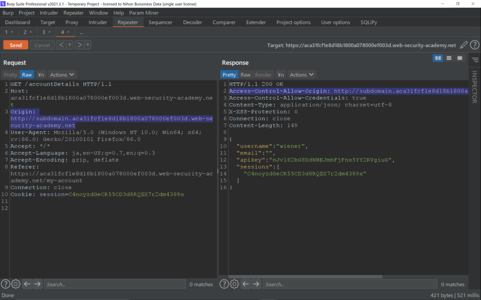Go to next match in Response search
Image resolution: width=481 pixels, height=300 pixels.
(256, 284)
